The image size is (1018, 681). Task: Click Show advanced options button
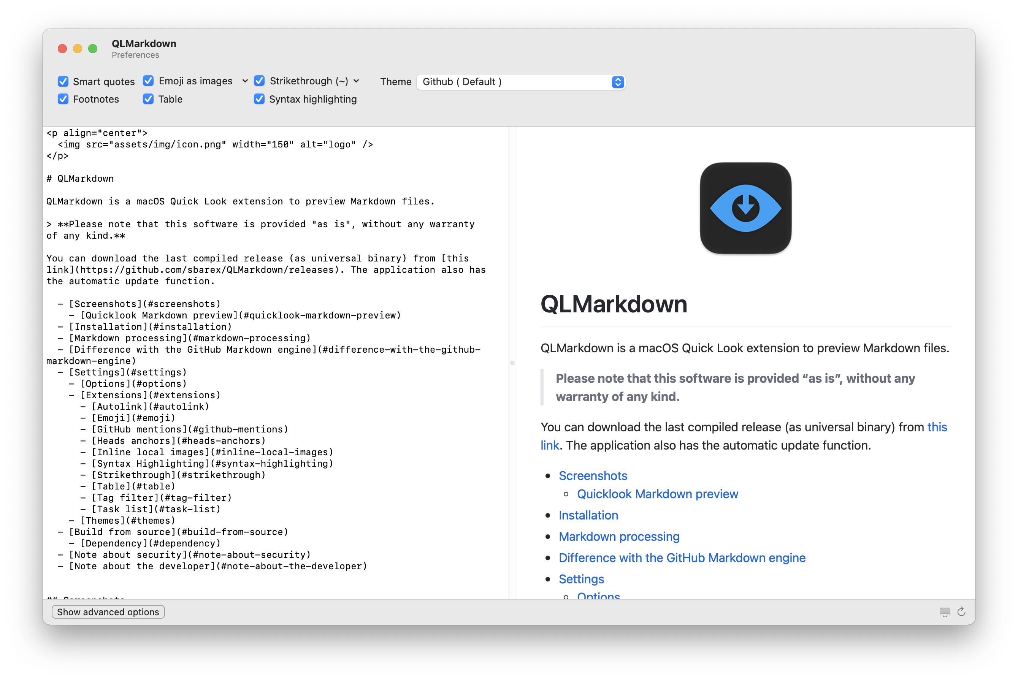108,611
